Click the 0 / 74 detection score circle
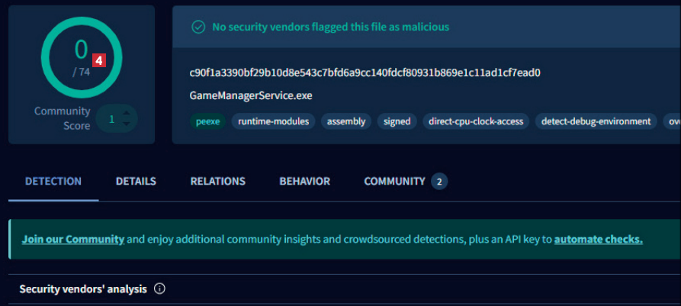This screenshot has height=306, width=681. (x=81, y=56)
